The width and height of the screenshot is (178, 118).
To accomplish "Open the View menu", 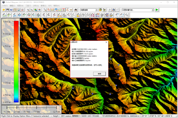I will (20, 6).
